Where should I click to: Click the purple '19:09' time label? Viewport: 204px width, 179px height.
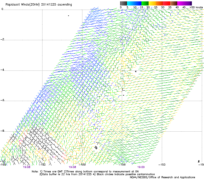tap(141, 167)
